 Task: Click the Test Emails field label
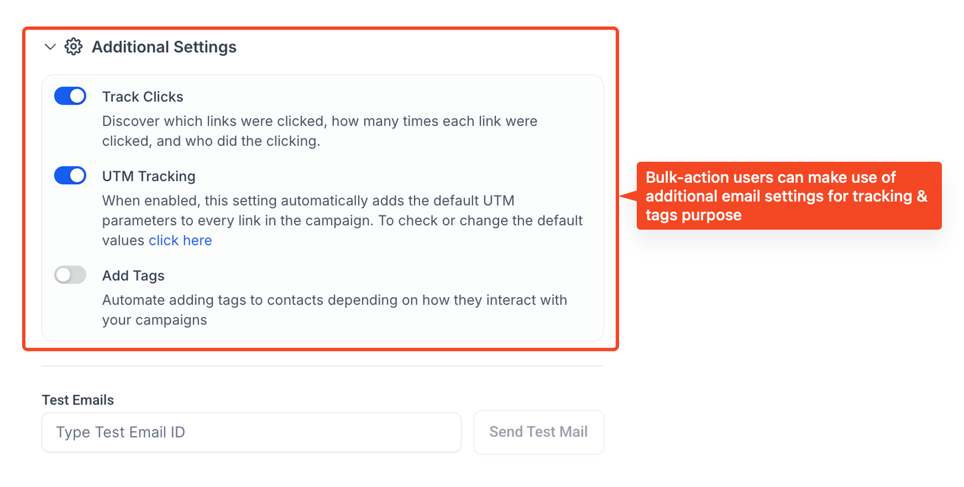click(x=78, y=400)
